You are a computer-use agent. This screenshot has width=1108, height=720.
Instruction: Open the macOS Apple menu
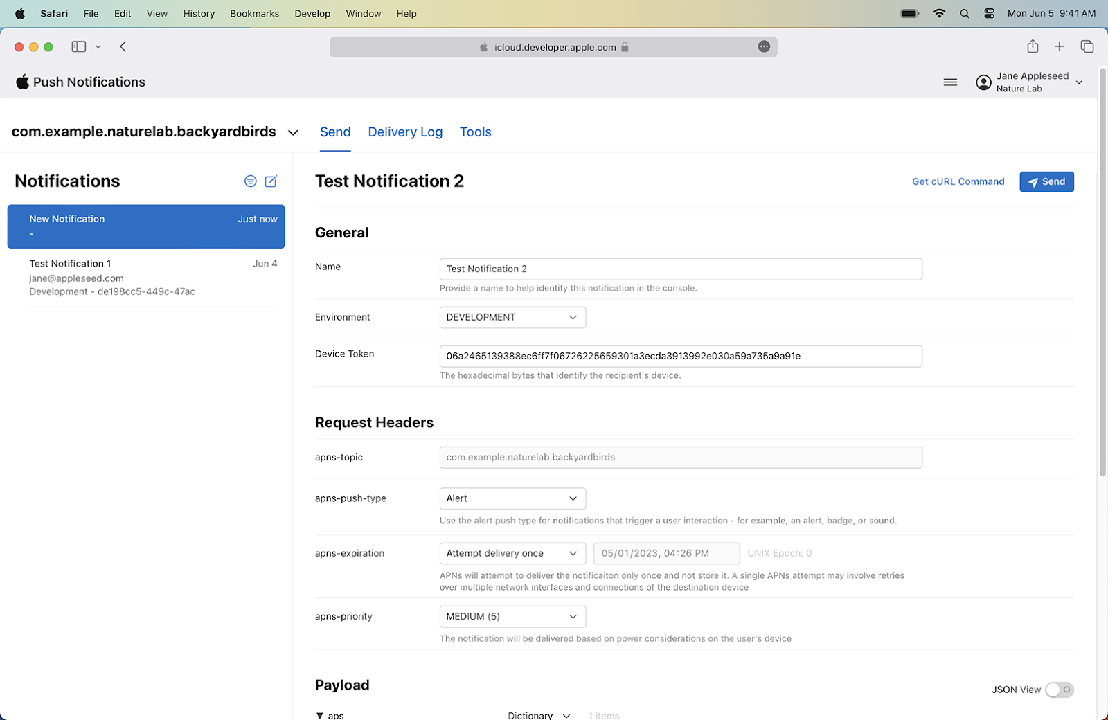(x=20, y=13)
